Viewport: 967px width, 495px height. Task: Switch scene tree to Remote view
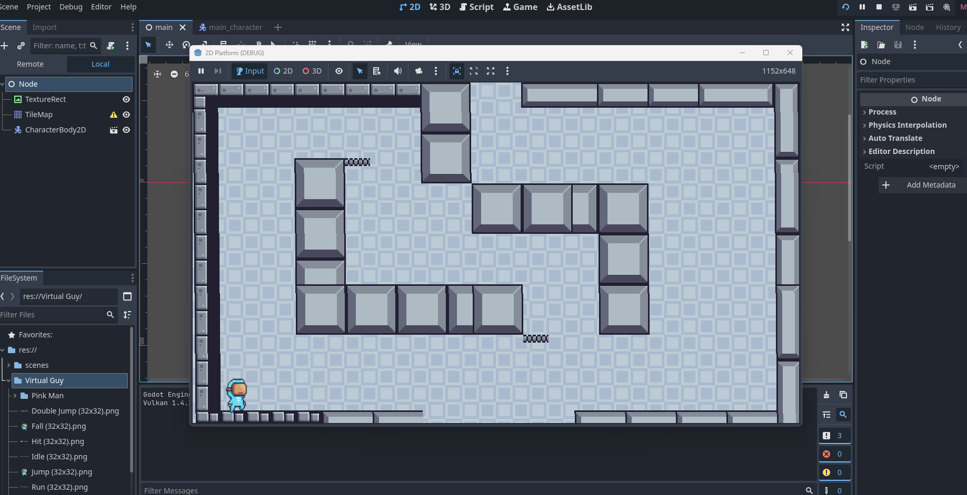(31, 64)
